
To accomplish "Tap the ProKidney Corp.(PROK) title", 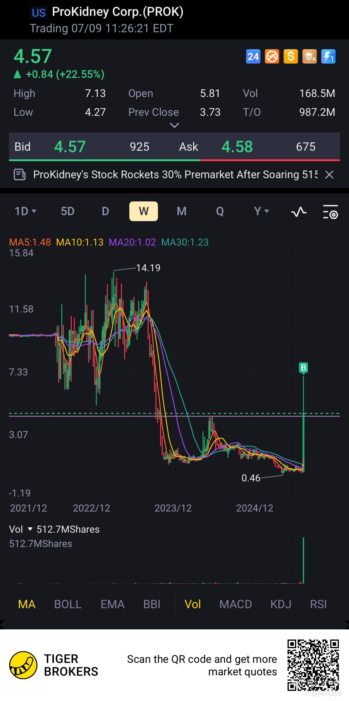I will tap(118, 12).
